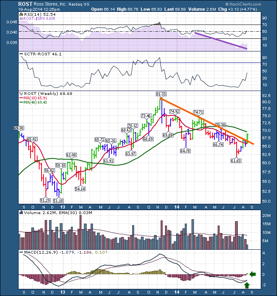Click the EMA(30) 8.03M legend text
The height and width of the screenshot is (296, 277).
coord(75,213)
